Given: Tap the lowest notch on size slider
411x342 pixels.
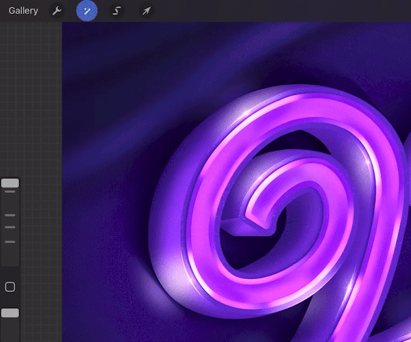Looking at the screenshot, I should [x=10, y=241].
